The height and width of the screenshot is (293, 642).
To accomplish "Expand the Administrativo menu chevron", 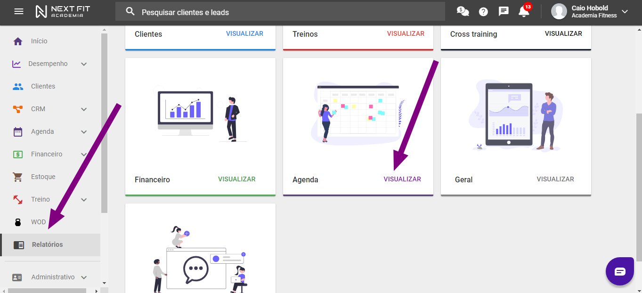I will coord(84,277).
